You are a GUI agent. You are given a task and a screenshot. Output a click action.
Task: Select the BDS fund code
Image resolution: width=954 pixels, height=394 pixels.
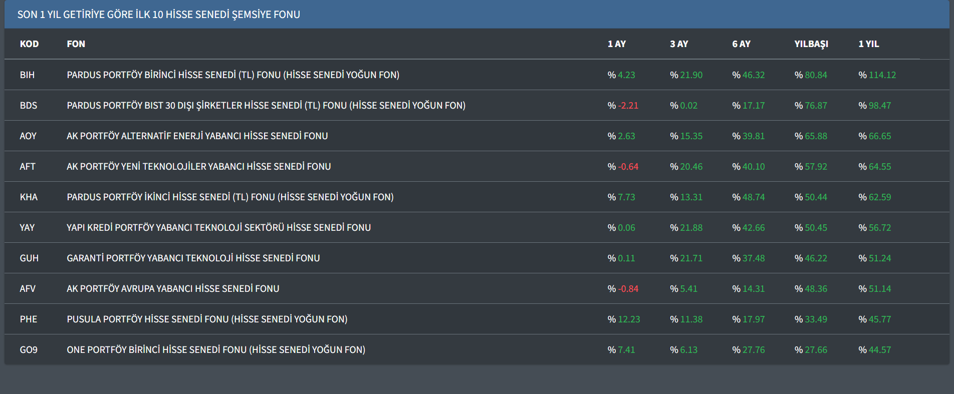(x=28, y=106)
